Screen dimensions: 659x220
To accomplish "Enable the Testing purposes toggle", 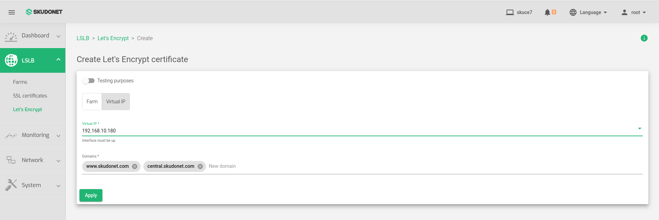I will (88, 81).
